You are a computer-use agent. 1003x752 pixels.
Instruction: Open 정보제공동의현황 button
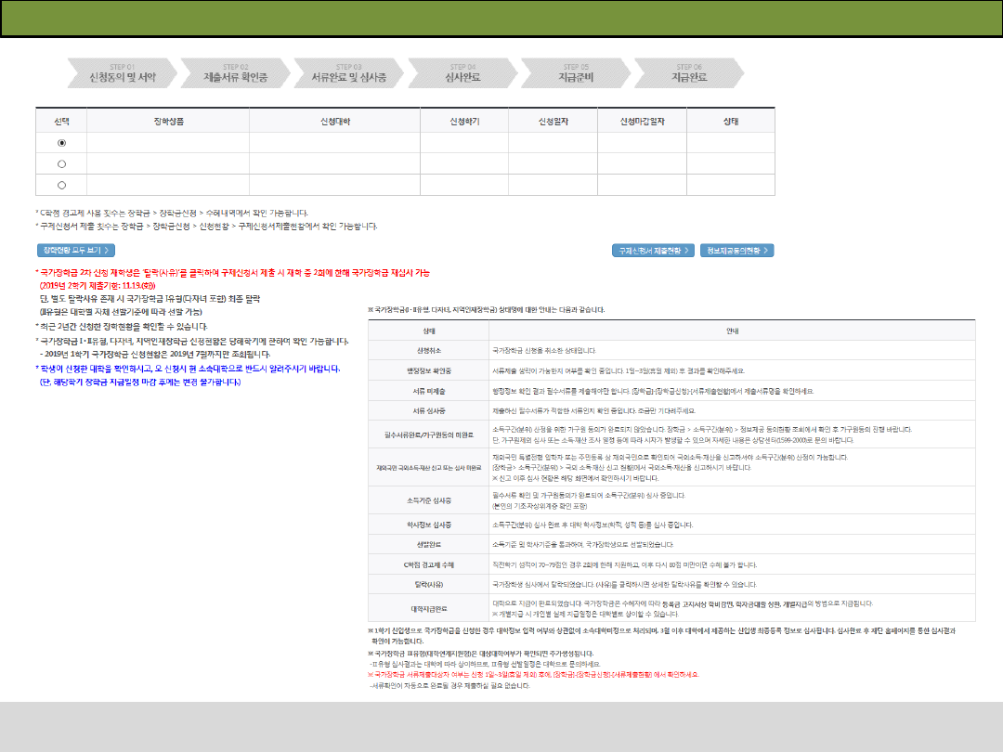tap(736, 251)
